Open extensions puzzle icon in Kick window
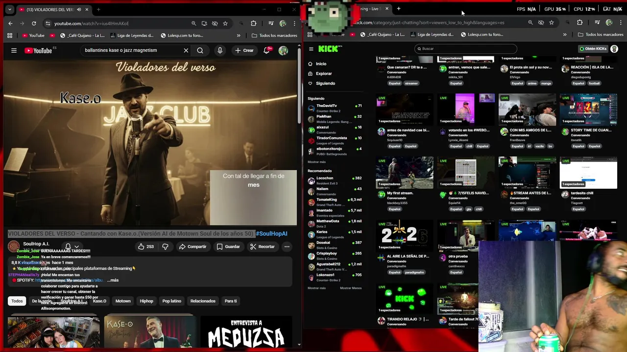Viewport: 627px width, 352px height. [579, 22]
